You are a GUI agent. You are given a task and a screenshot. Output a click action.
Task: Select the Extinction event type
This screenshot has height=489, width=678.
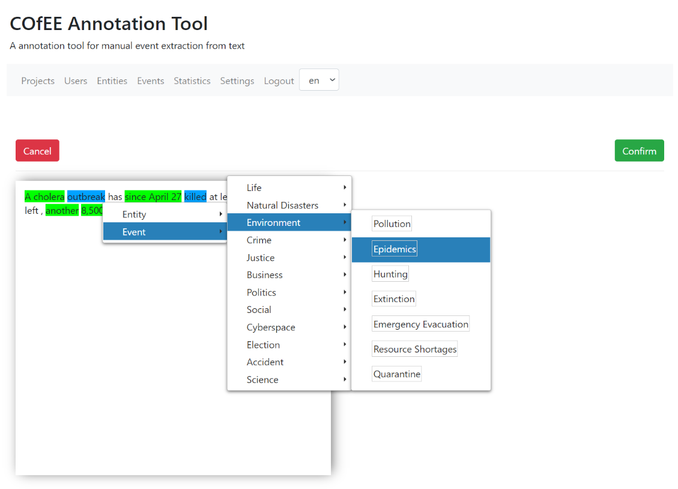tap(394, 299)
